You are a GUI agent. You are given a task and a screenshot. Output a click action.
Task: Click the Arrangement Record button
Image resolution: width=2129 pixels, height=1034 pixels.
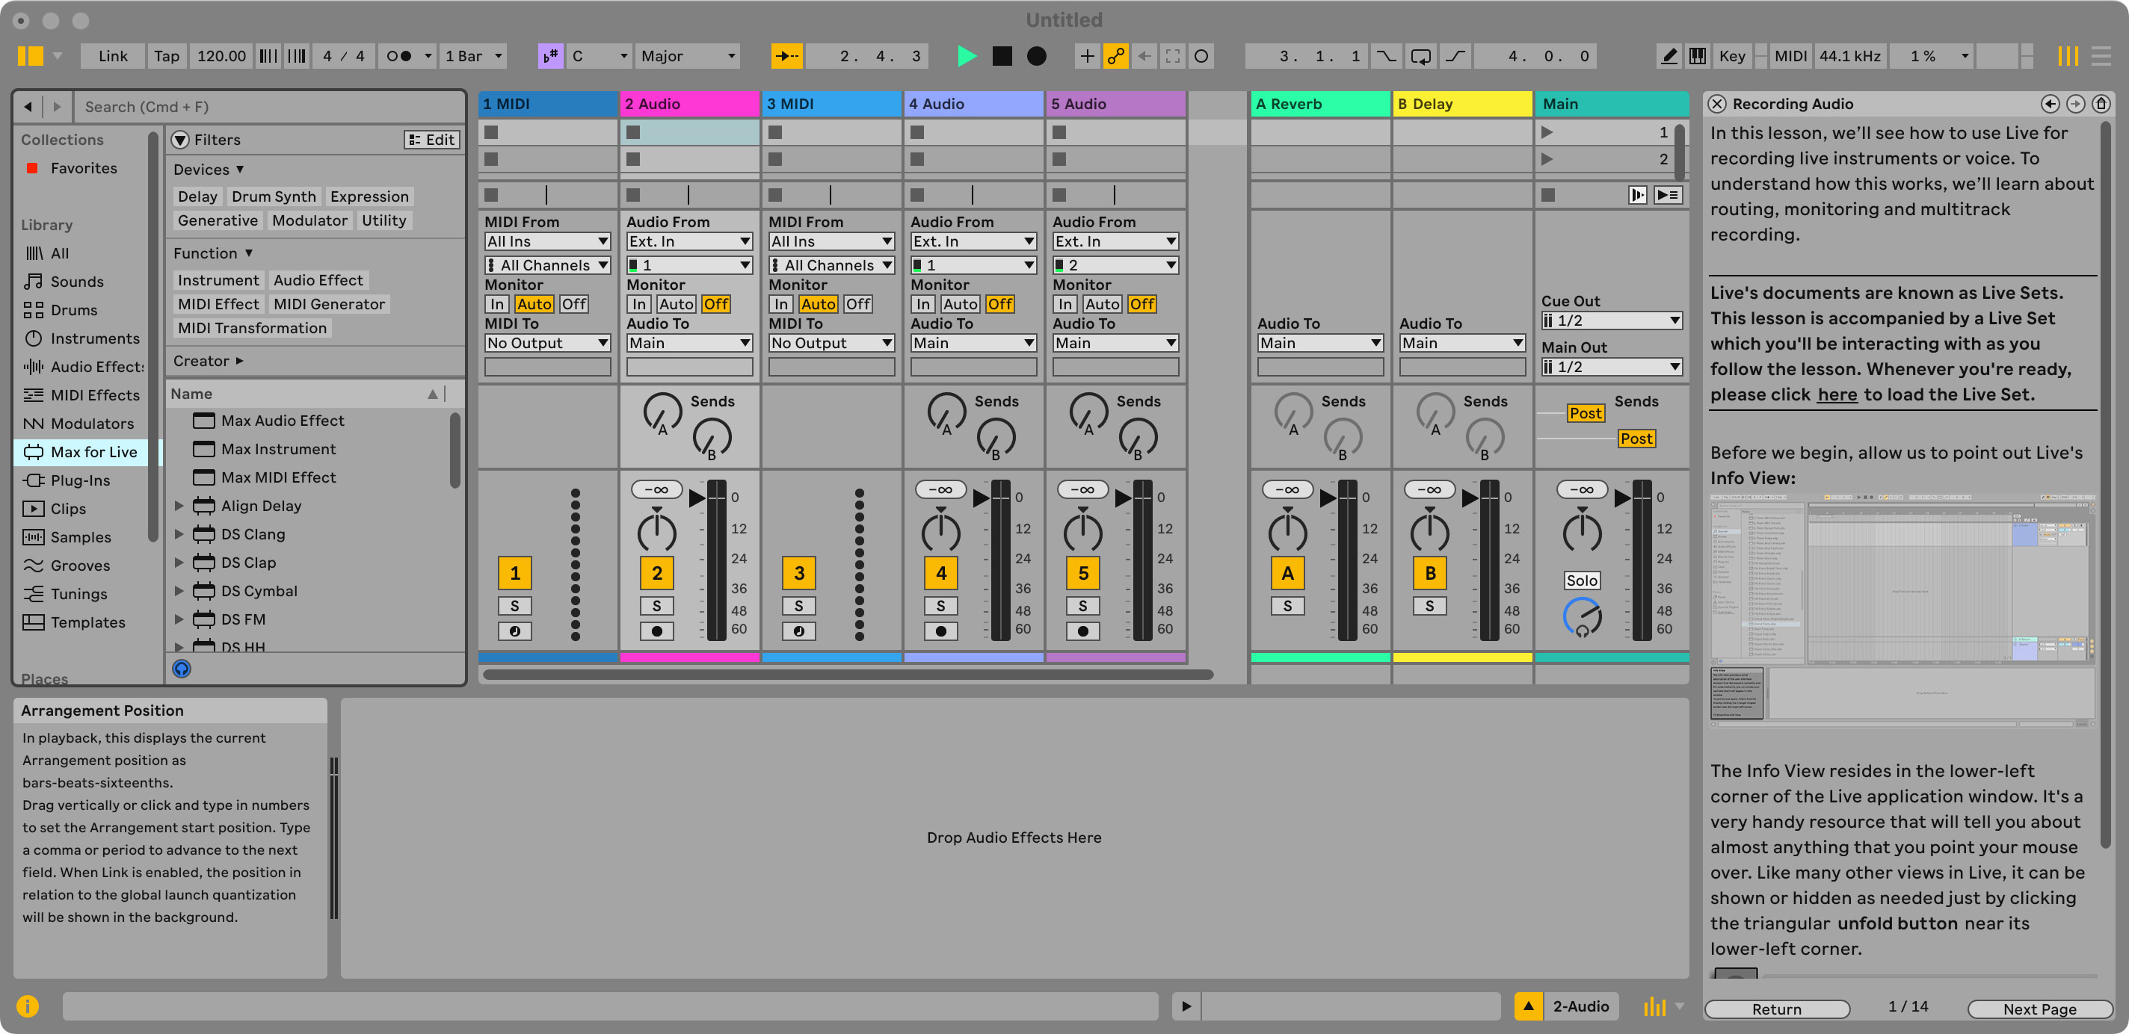[1036, 56]
